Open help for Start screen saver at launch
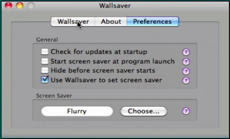Screen dimensions: 230x139 (186, 62)
